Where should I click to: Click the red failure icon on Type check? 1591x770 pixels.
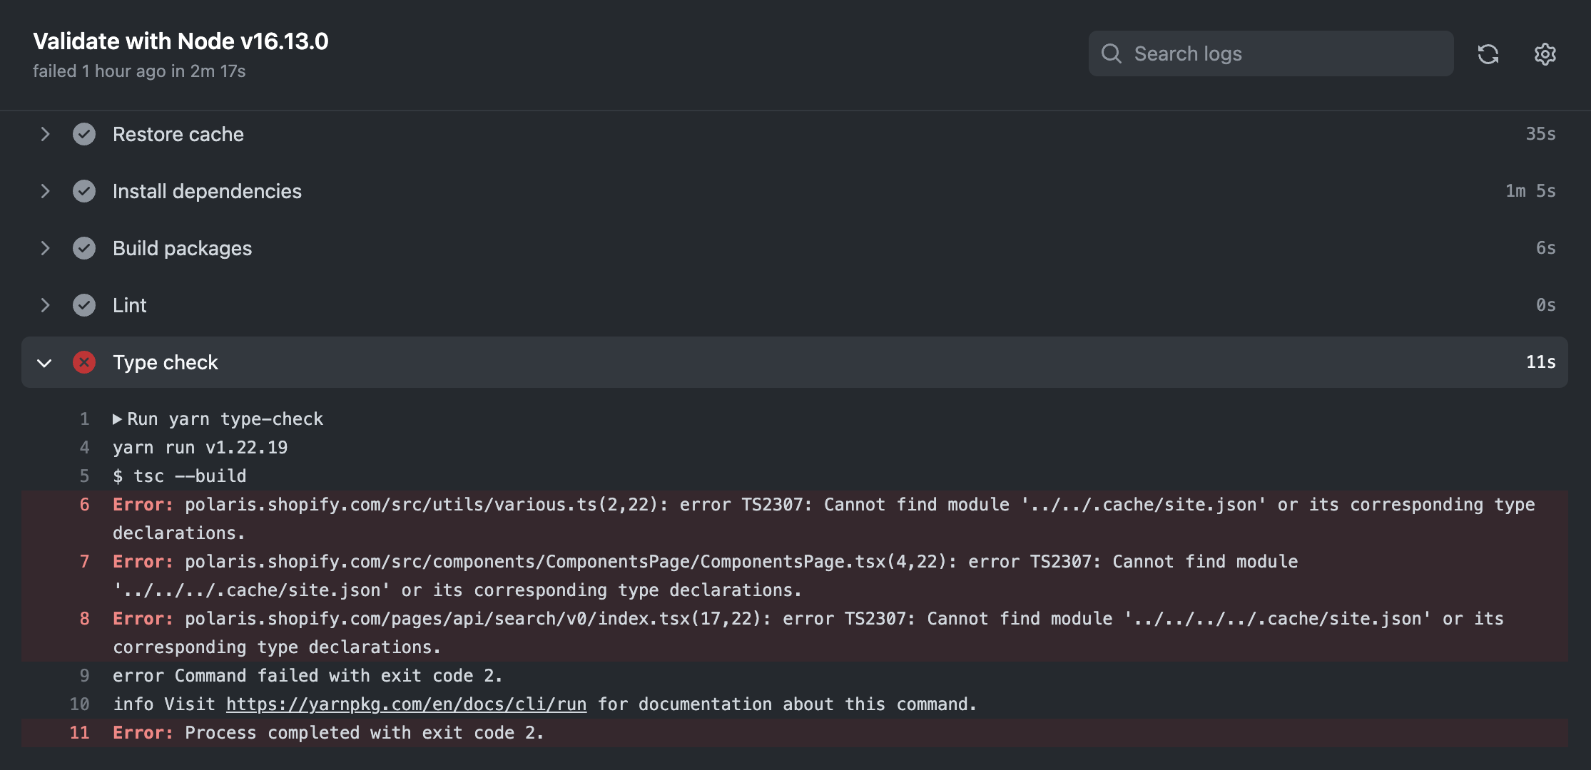[x=84, y=362]
